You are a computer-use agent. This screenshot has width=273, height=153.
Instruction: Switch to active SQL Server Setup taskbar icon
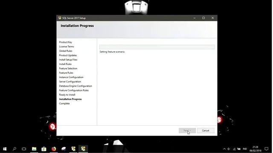(83, 149)
